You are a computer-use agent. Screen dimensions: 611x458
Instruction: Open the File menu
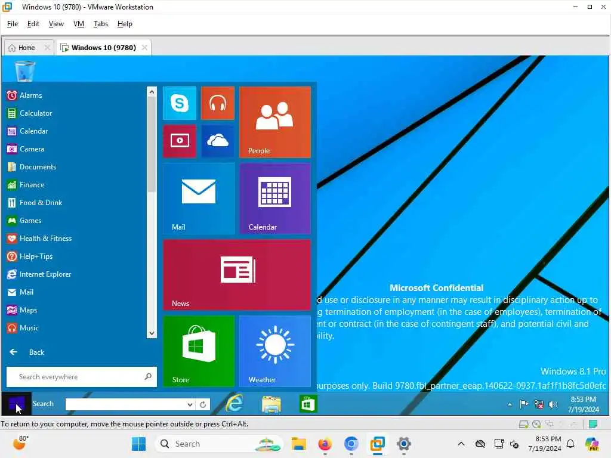pyautogui.click(x=13, y=24)
